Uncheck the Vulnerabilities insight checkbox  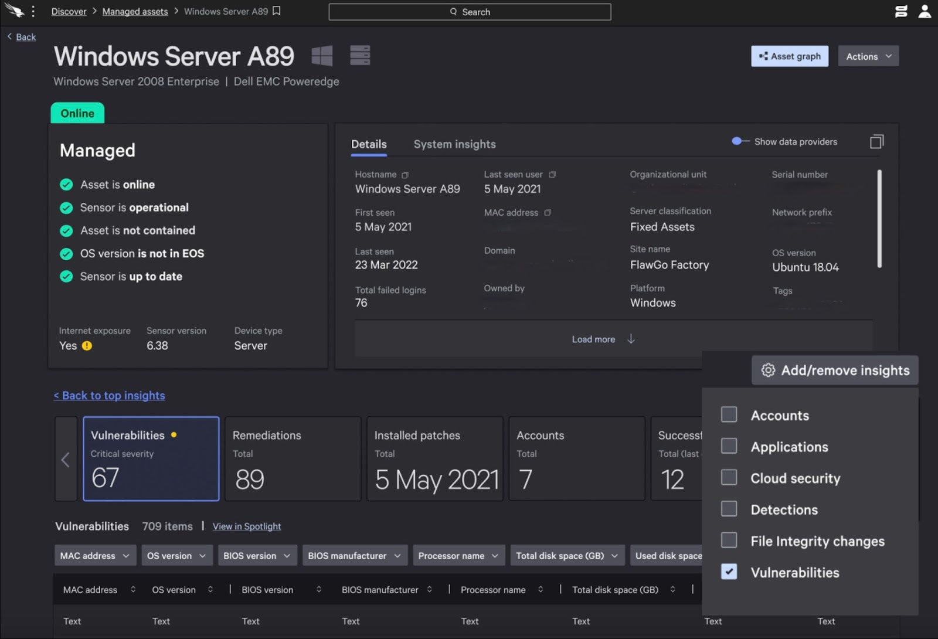(x=729, y=572)
